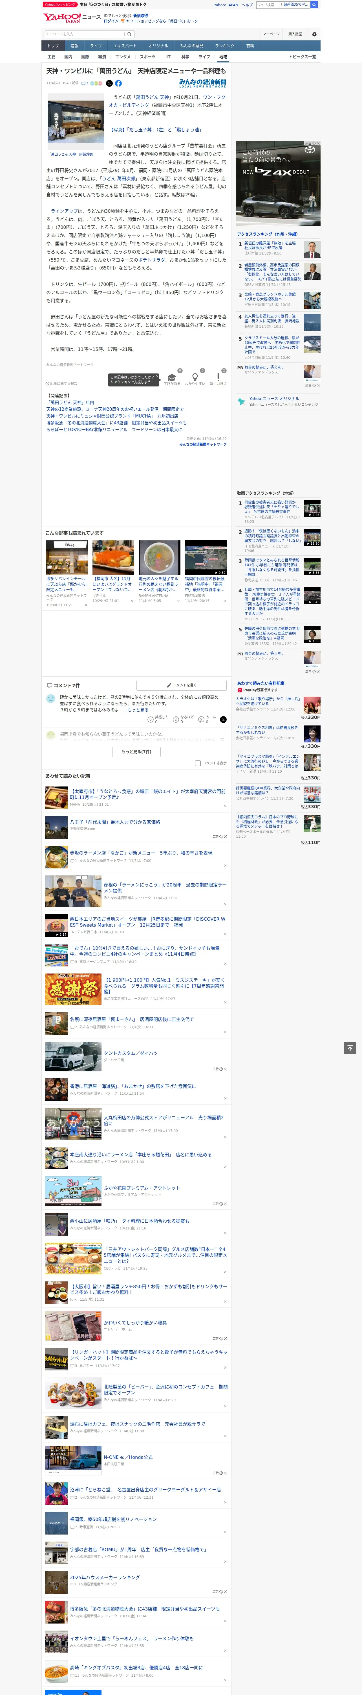React with 新しい視点 exclamation icon
The width and height of the screenshot is (362, 1695).
(x=218, y=378)
